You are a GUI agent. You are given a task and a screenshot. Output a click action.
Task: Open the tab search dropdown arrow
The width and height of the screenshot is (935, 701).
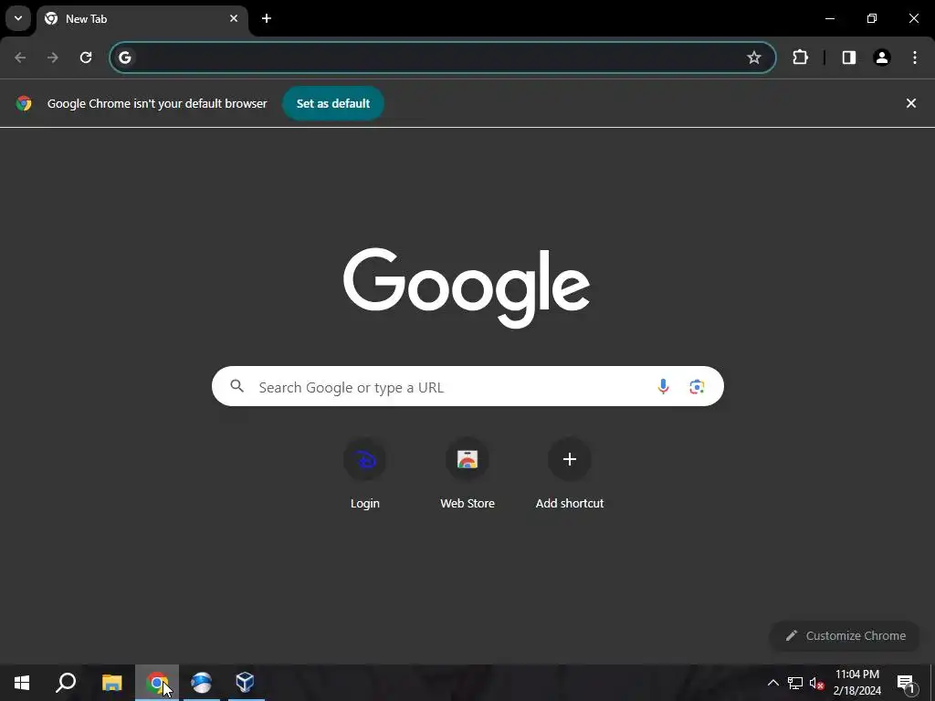click(18, 18)
